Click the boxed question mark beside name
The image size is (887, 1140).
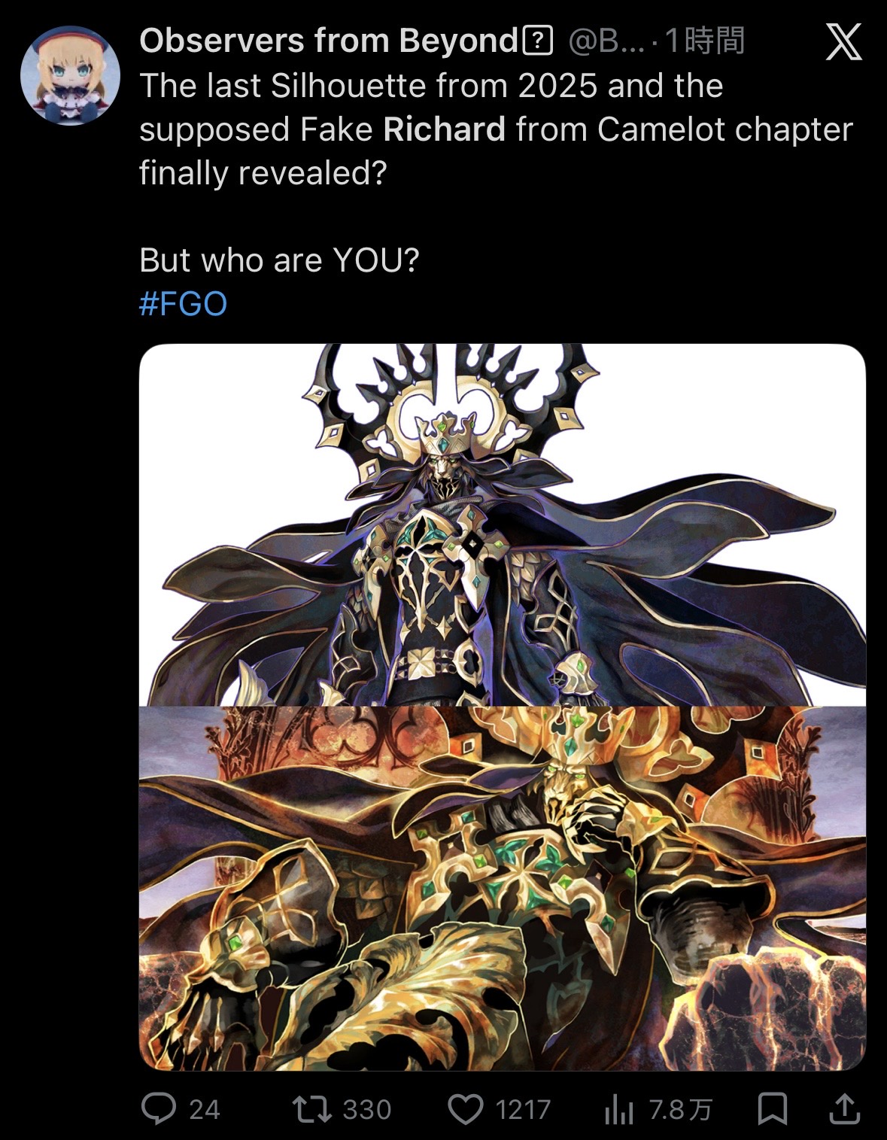click(537, 41)
